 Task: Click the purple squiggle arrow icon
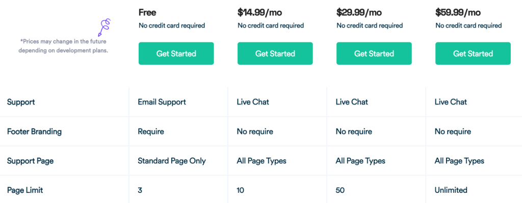[105, 28]
